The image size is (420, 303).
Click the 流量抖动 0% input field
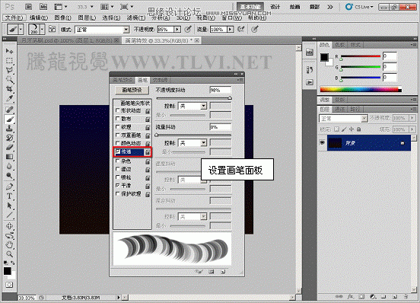220,127
